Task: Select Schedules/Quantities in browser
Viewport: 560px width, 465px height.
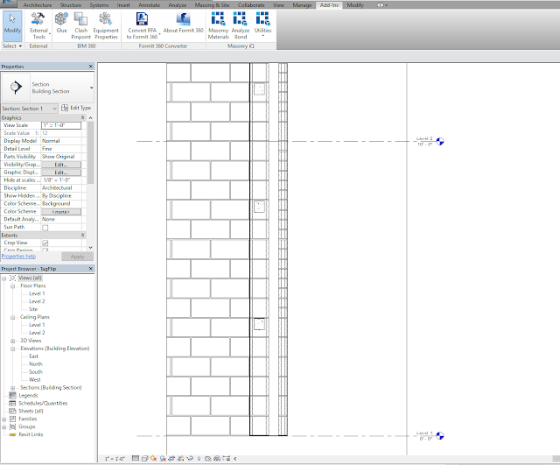Action: point(43,403)
